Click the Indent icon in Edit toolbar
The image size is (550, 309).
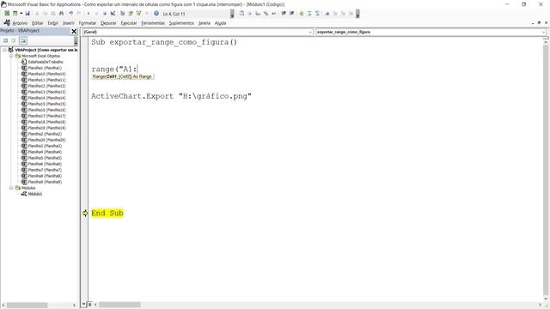click(284, 14)
